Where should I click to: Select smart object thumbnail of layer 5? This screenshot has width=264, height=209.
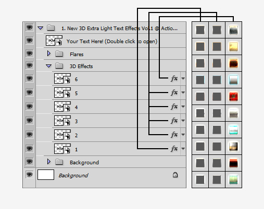62,93
